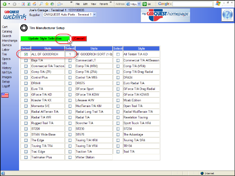Open the Catalog sidebar link
The image size is (235, 176).
(x=7, y=32)
